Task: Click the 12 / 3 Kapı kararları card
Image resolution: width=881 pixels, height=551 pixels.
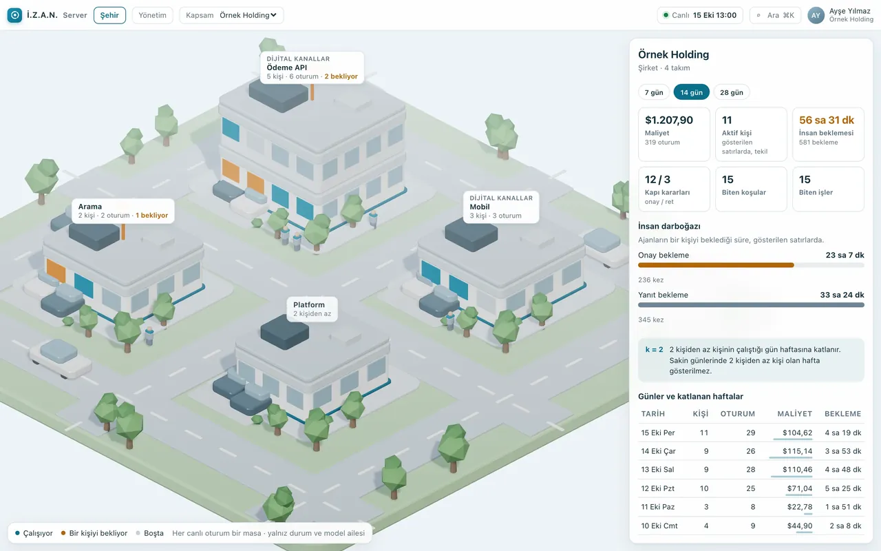Action: (674, 189)
